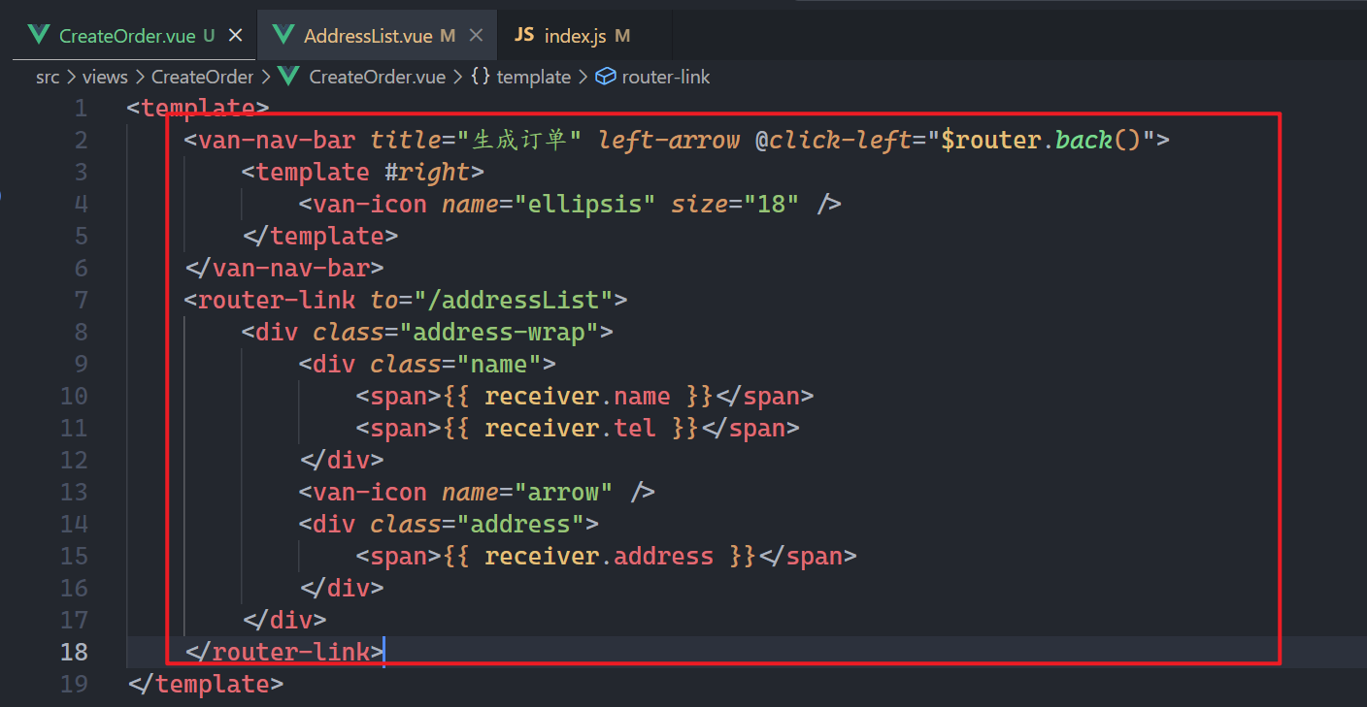1367x707 pixels.
Task: Select 'router-link' symbol in the breadcrumb
Action: pyautogui.click(x=666, y=77)
